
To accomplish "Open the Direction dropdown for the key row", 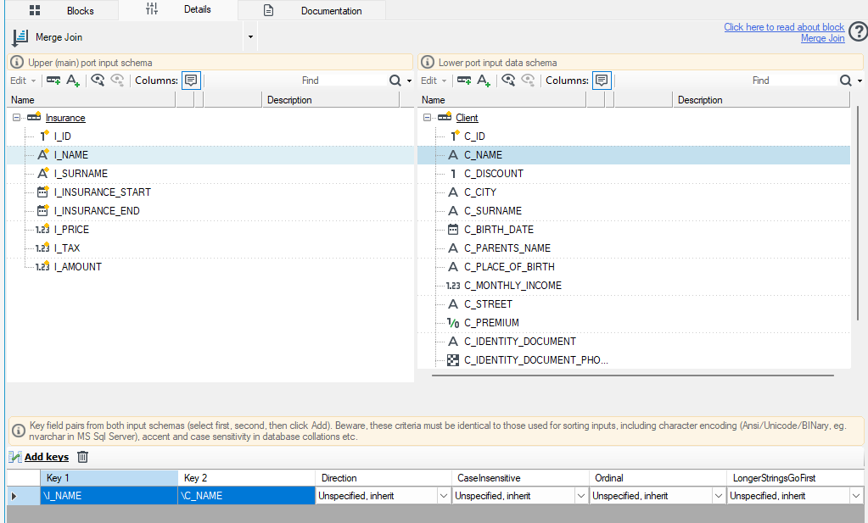I will click(x=444, y=496).
